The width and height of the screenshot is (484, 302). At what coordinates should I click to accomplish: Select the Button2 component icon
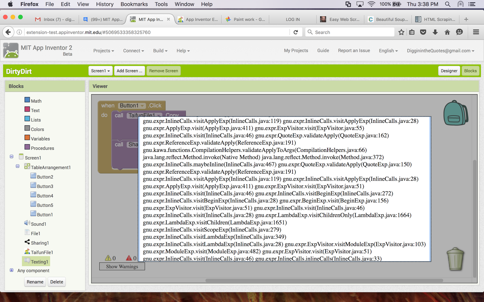click(x=33, y=175)
